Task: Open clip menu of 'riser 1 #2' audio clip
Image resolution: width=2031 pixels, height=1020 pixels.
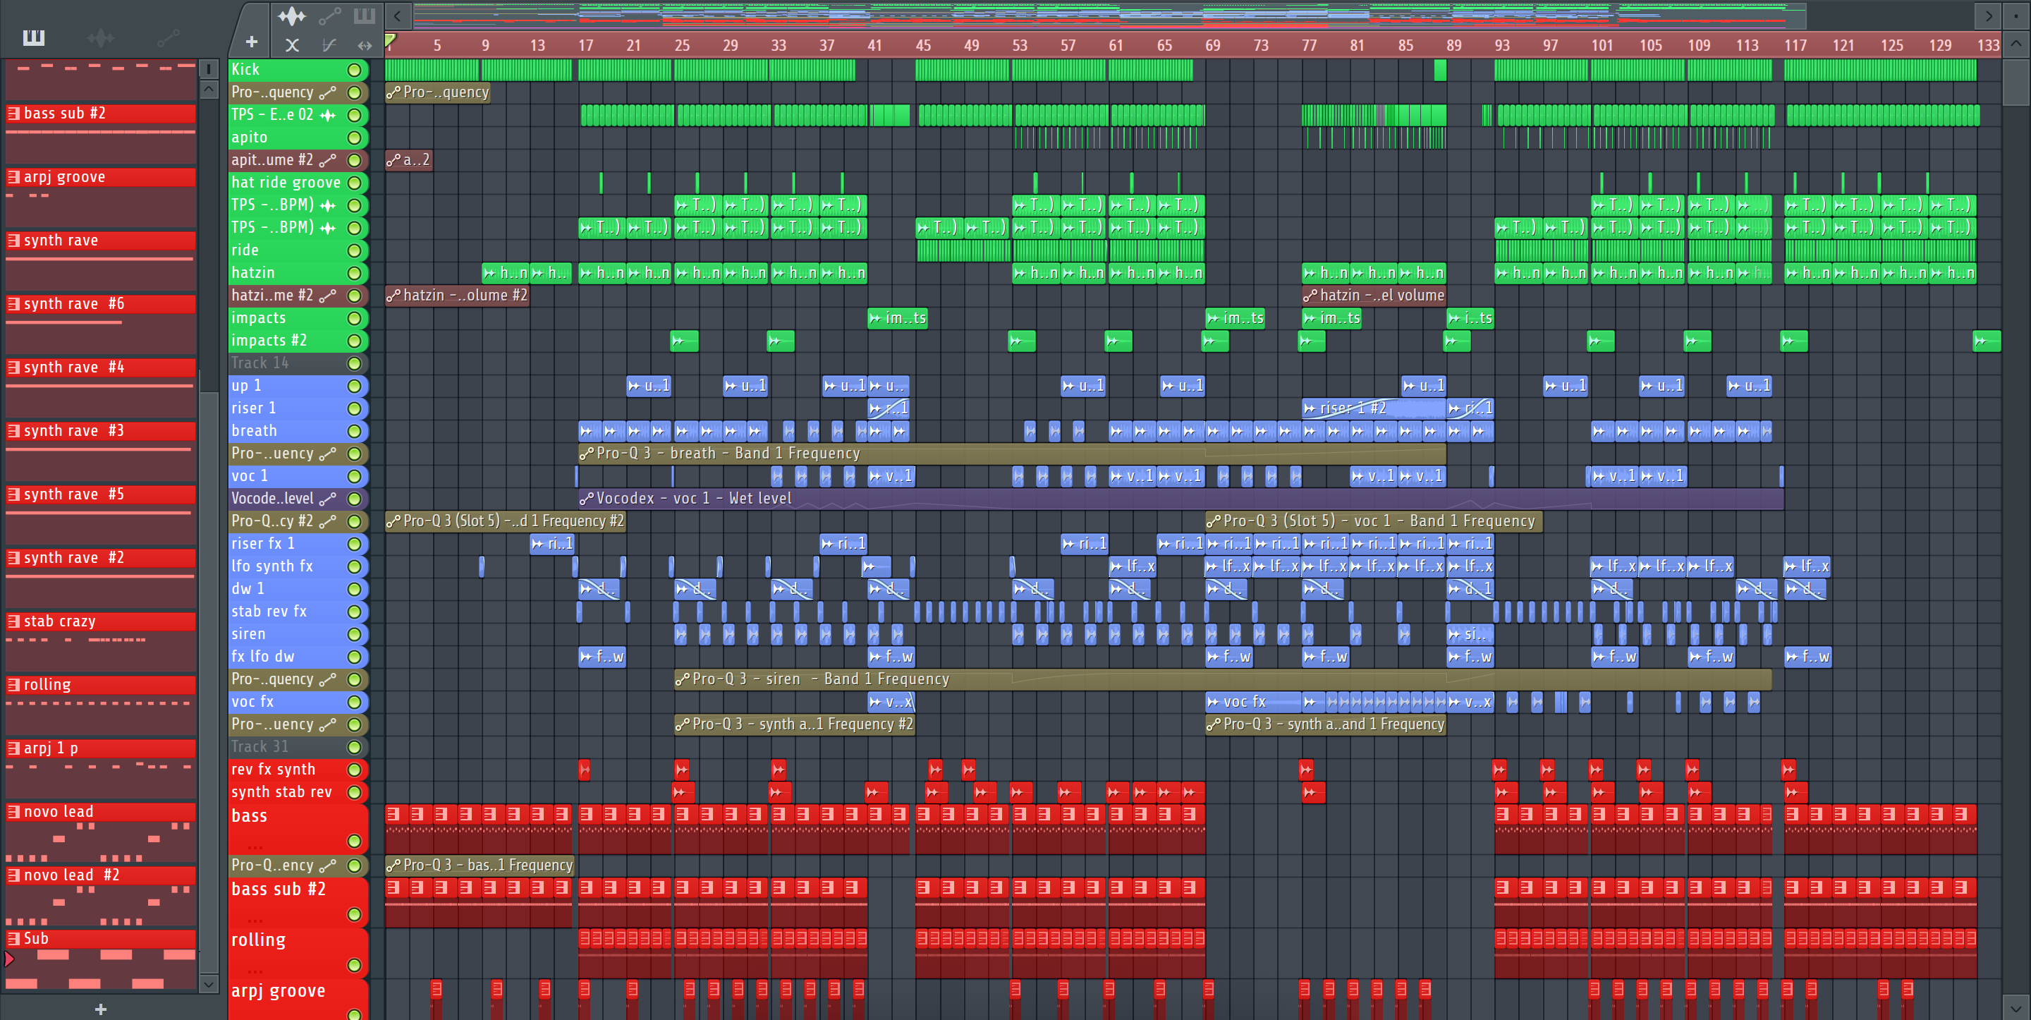Action: pos(1310,408)
